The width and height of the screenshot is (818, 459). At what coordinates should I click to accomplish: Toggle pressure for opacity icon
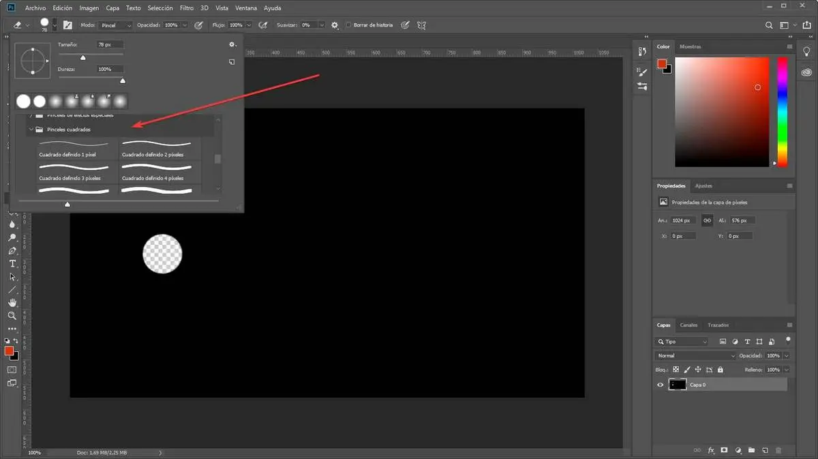[198, 25]
